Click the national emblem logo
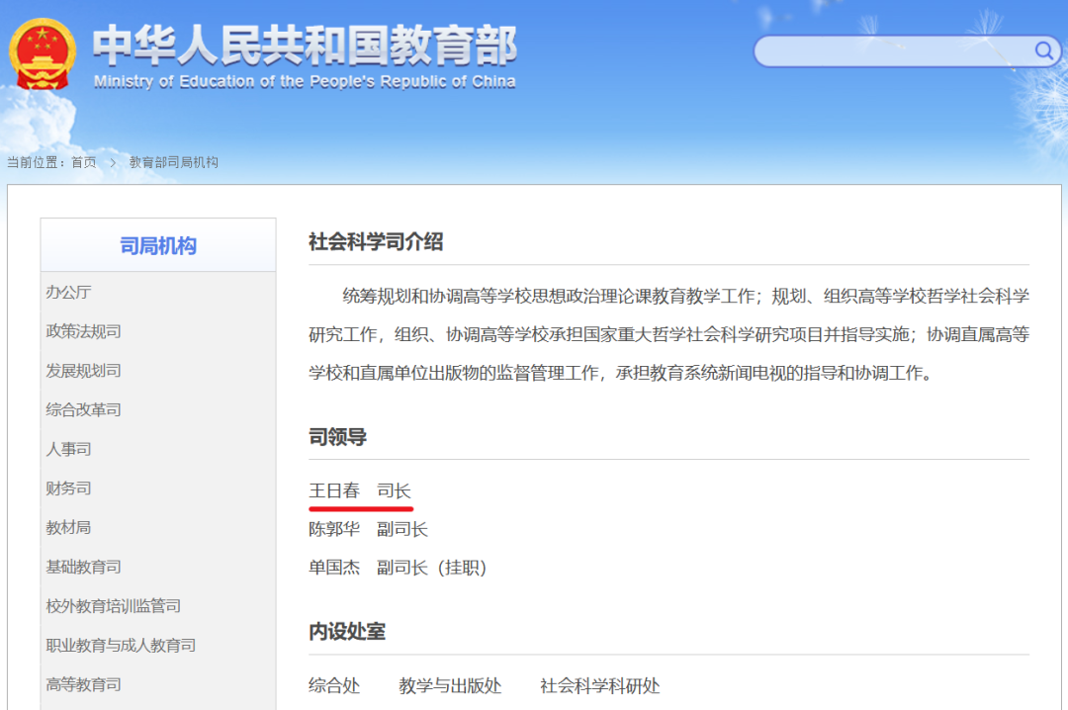This screenshot has height=710, width=1068. pos(43,54)
